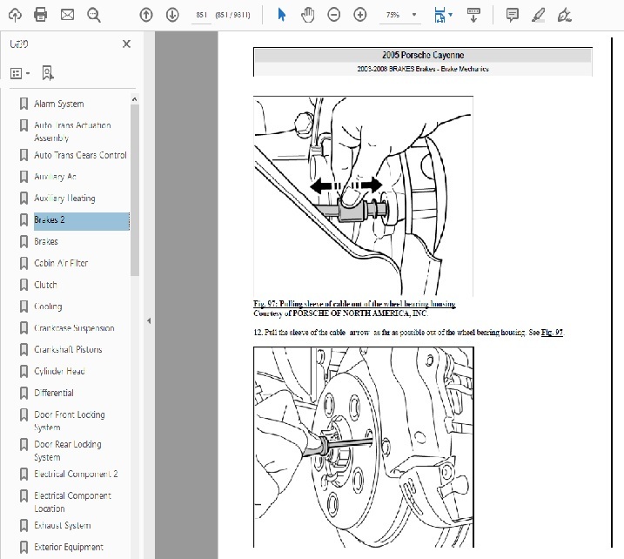Open the Alarm System bookmark
624x559 pixels.
(59, 104)
